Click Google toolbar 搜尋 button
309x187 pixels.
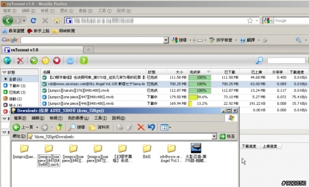click(179, 40)
